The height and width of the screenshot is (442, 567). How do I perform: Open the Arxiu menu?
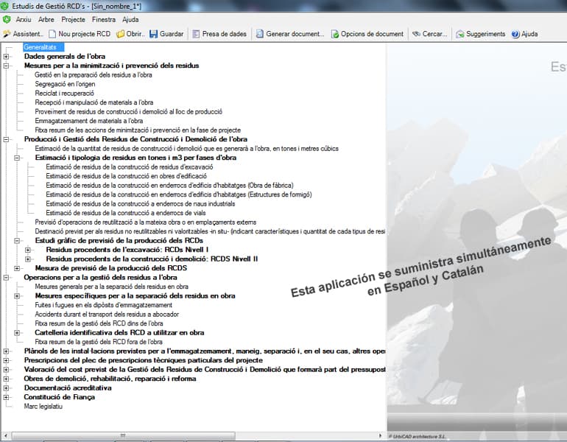coord(24,20)
